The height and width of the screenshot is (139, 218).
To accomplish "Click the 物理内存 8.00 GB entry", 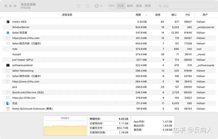I will tap(109, 119).
